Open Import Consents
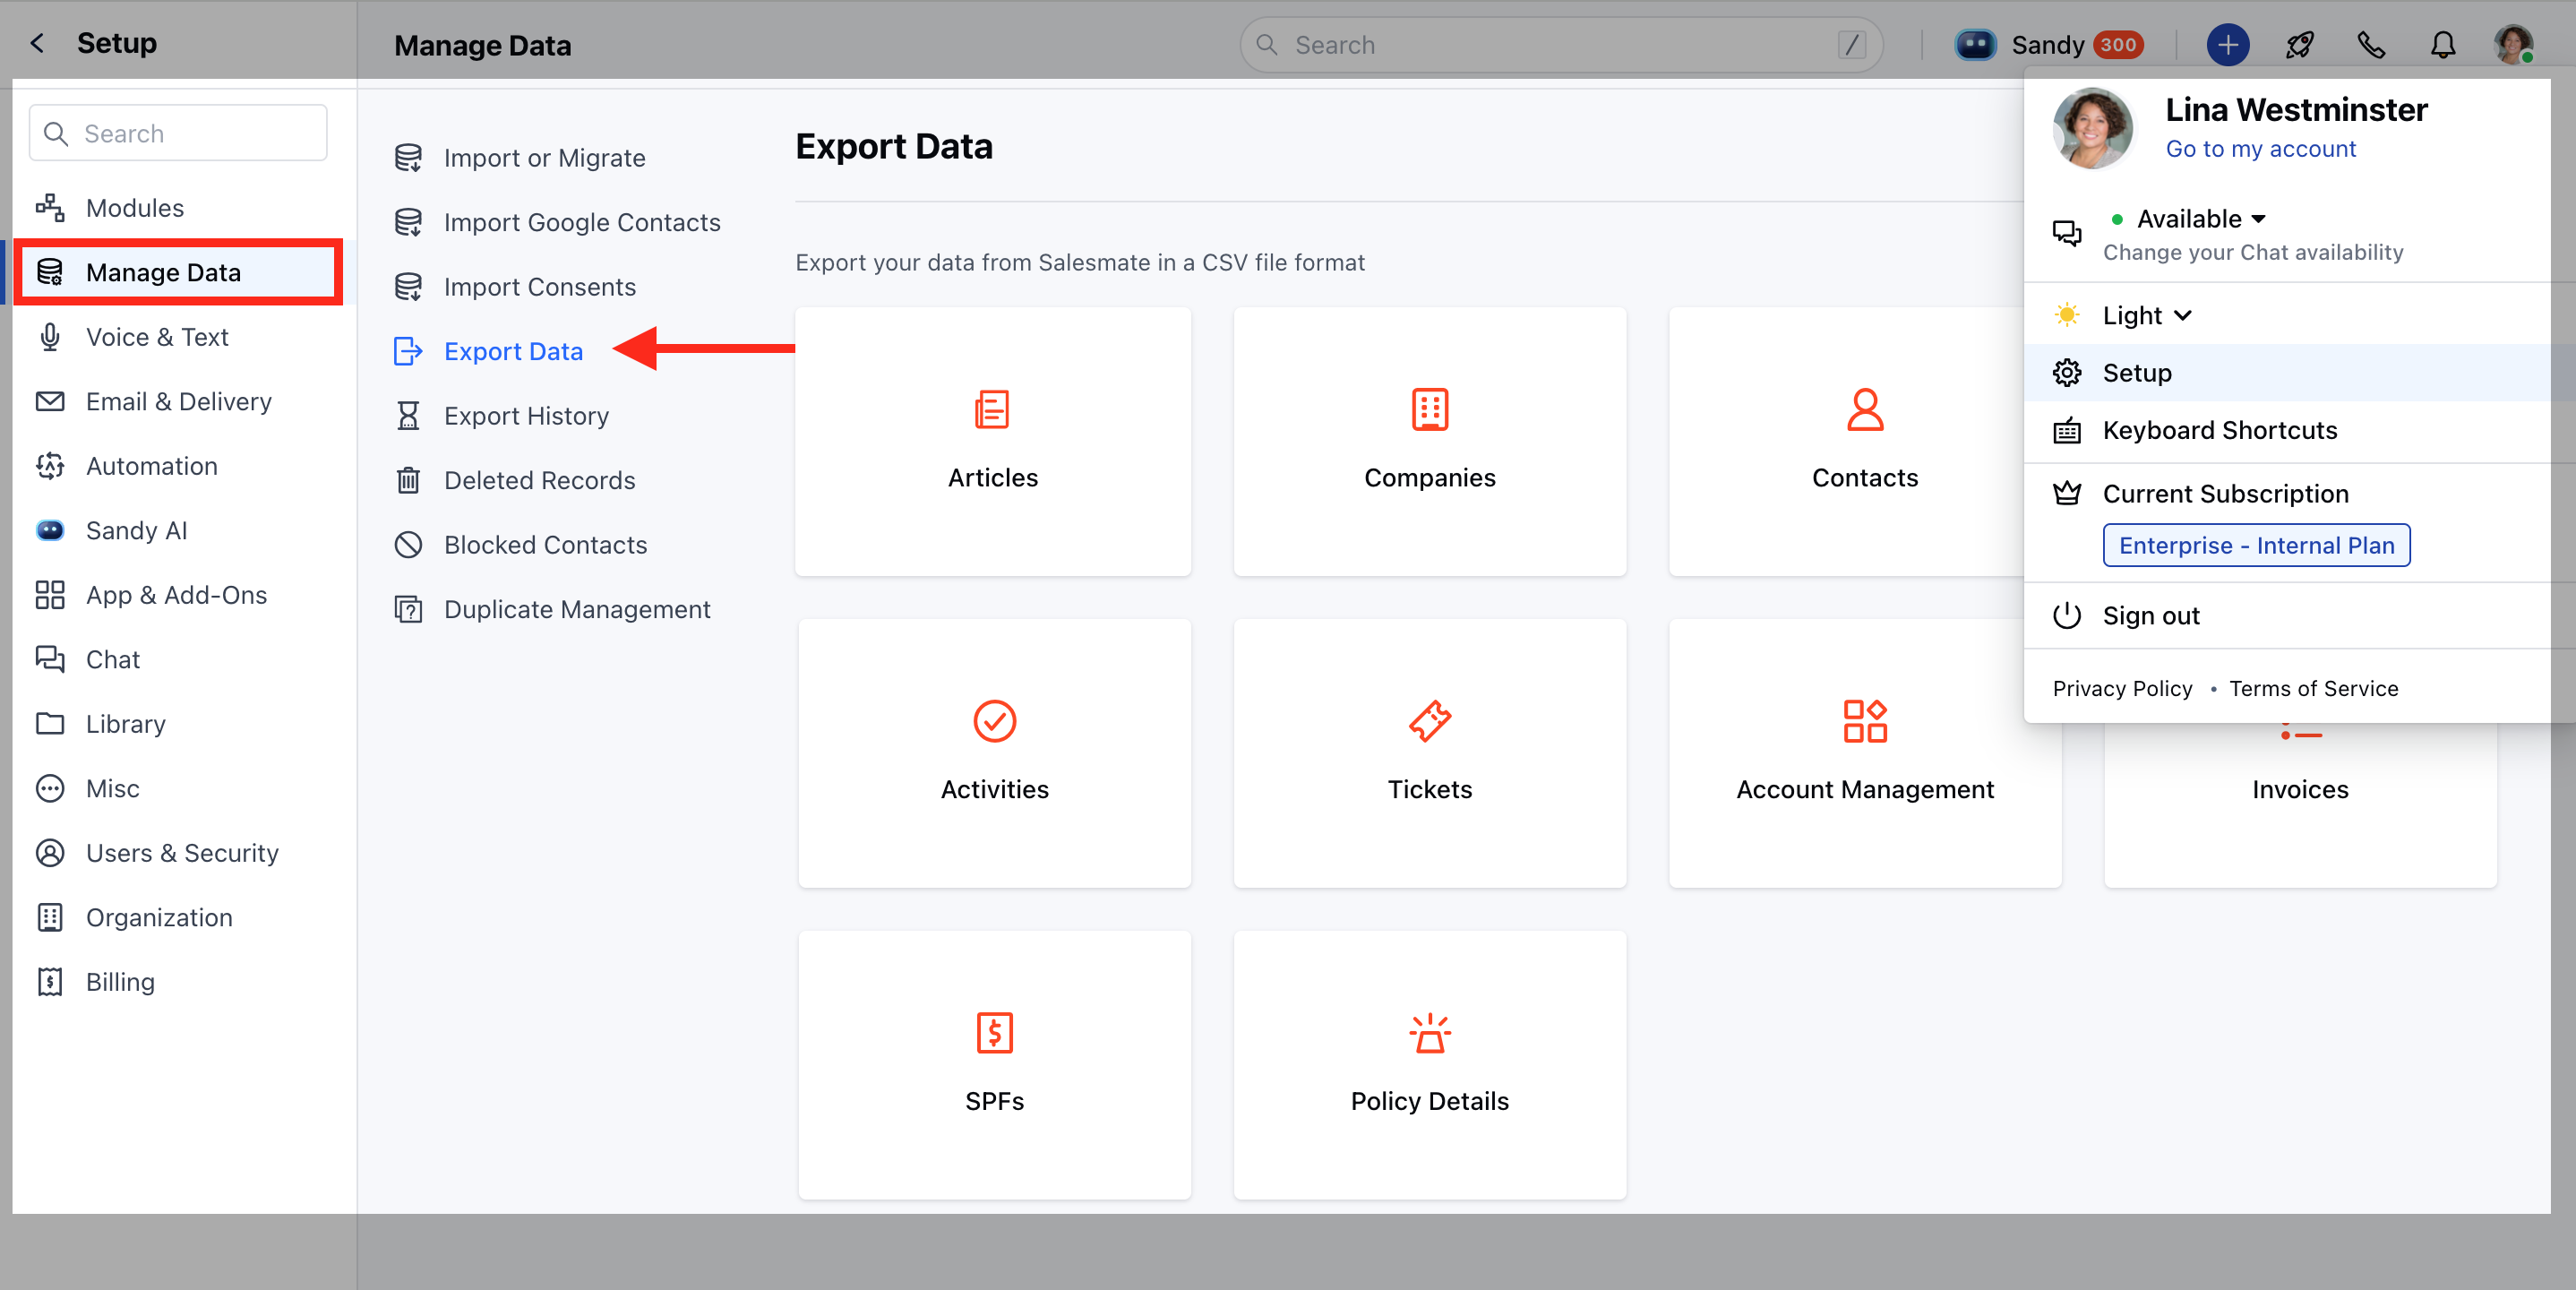2576x1290 pixels. click(515, 287)
